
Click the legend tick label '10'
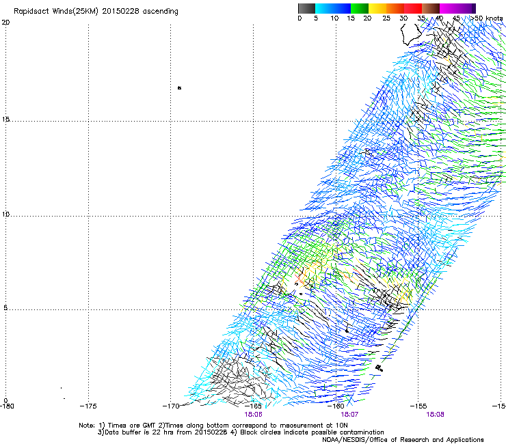click(x=334, y=18)
